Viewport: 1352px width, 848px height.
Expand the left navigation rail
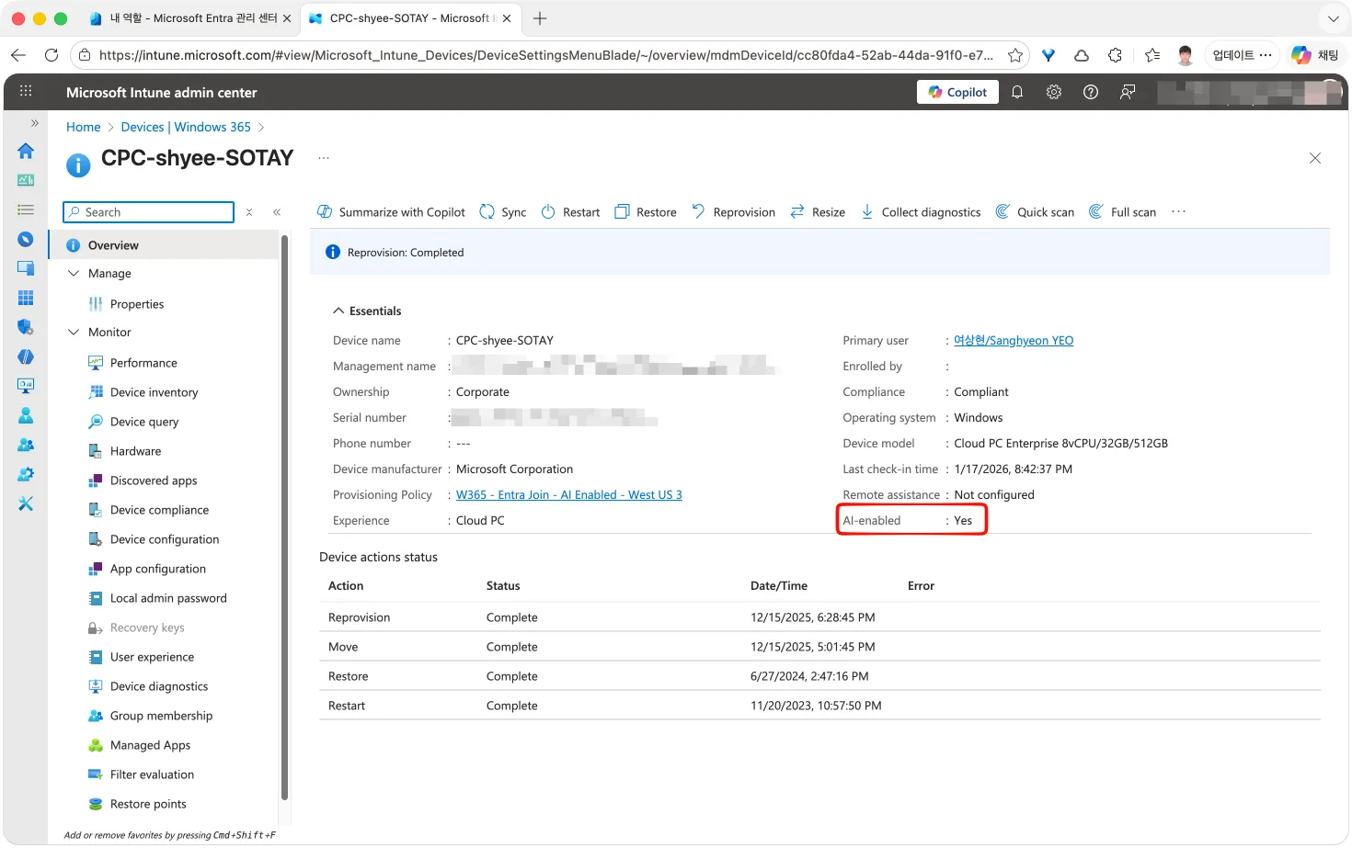[35, 123]
